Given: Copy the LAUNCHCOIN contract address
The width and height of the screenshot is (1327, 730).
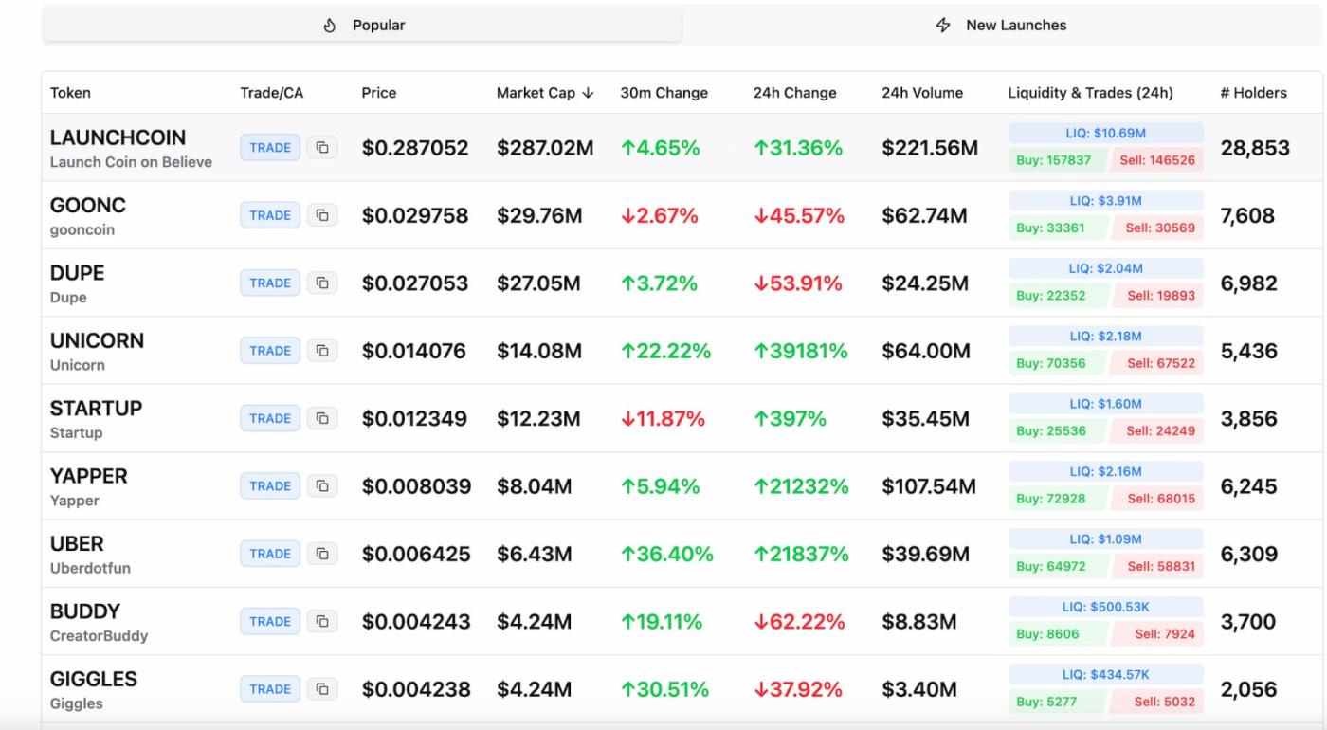Looking at the screenshot, I should pyautogui.click(x=322, y=148).
